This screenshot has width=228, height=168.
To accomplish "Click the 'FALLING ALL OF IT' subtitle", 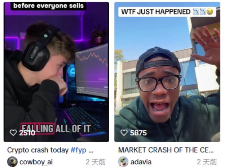I will pyautogui.click(x=56, y=128).
